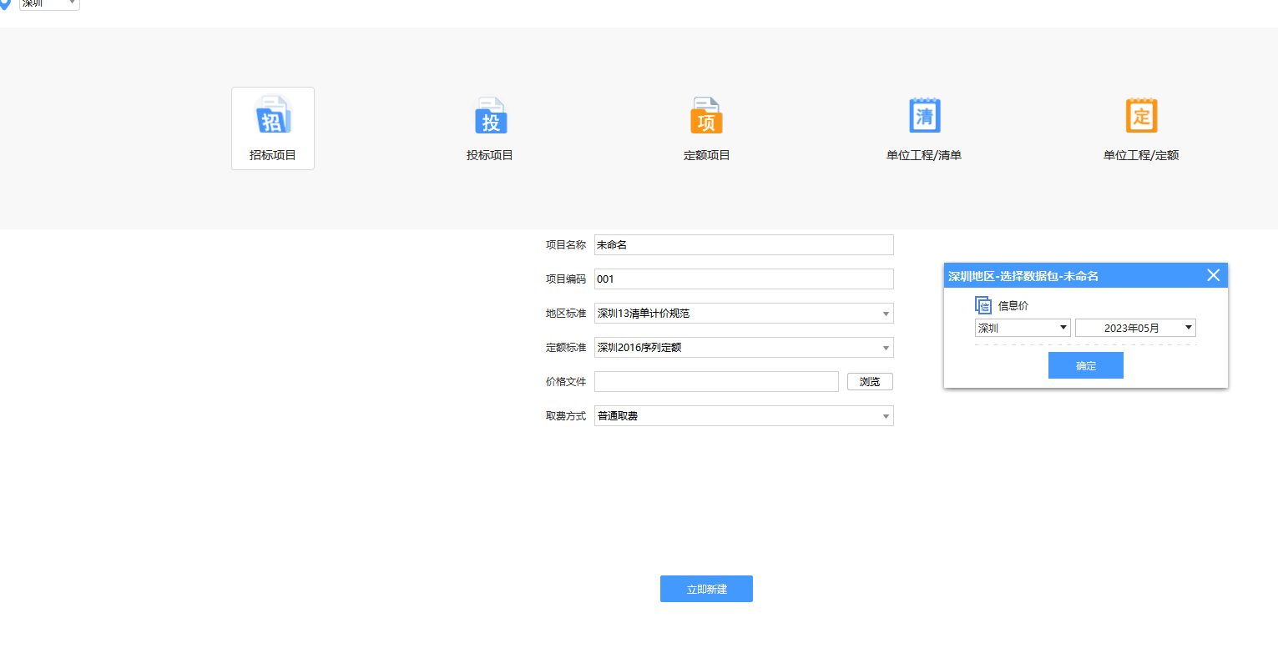Click the 立即新建 button
Screen dimensions: 1278x653
tap(706, 589)
